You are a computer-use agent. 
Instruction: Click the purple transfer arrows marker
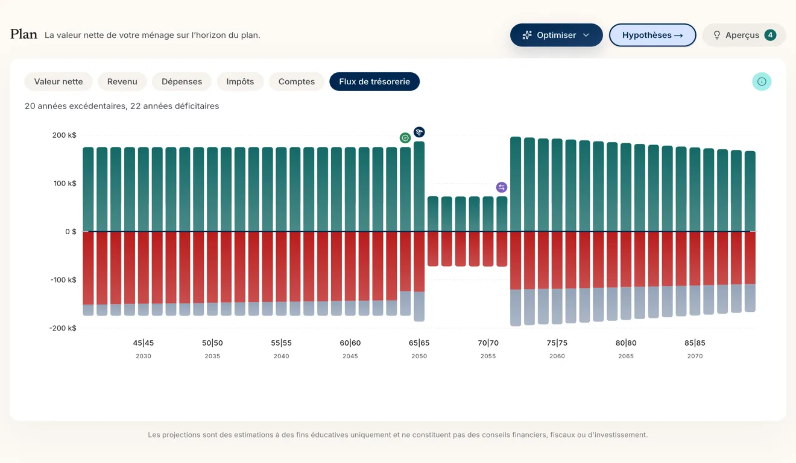pos(502,187)
